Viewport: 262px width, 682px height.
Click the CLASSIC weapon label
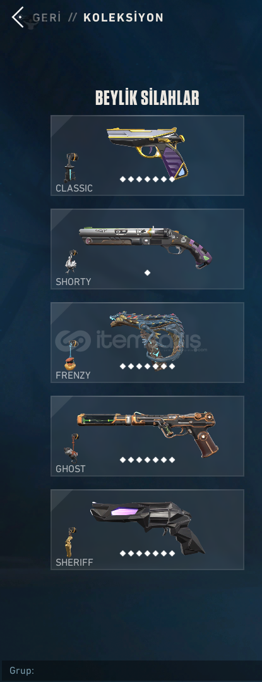click(74, 188)
